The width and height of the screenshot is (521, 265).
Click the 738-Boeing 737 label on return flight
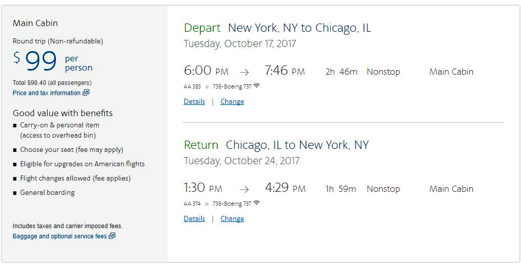(x=232, y=204)
